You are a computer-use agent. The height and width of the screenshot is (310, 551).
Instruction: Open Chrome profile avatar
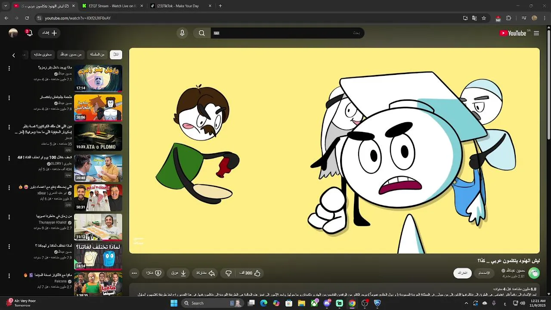(x=534, y=18)
